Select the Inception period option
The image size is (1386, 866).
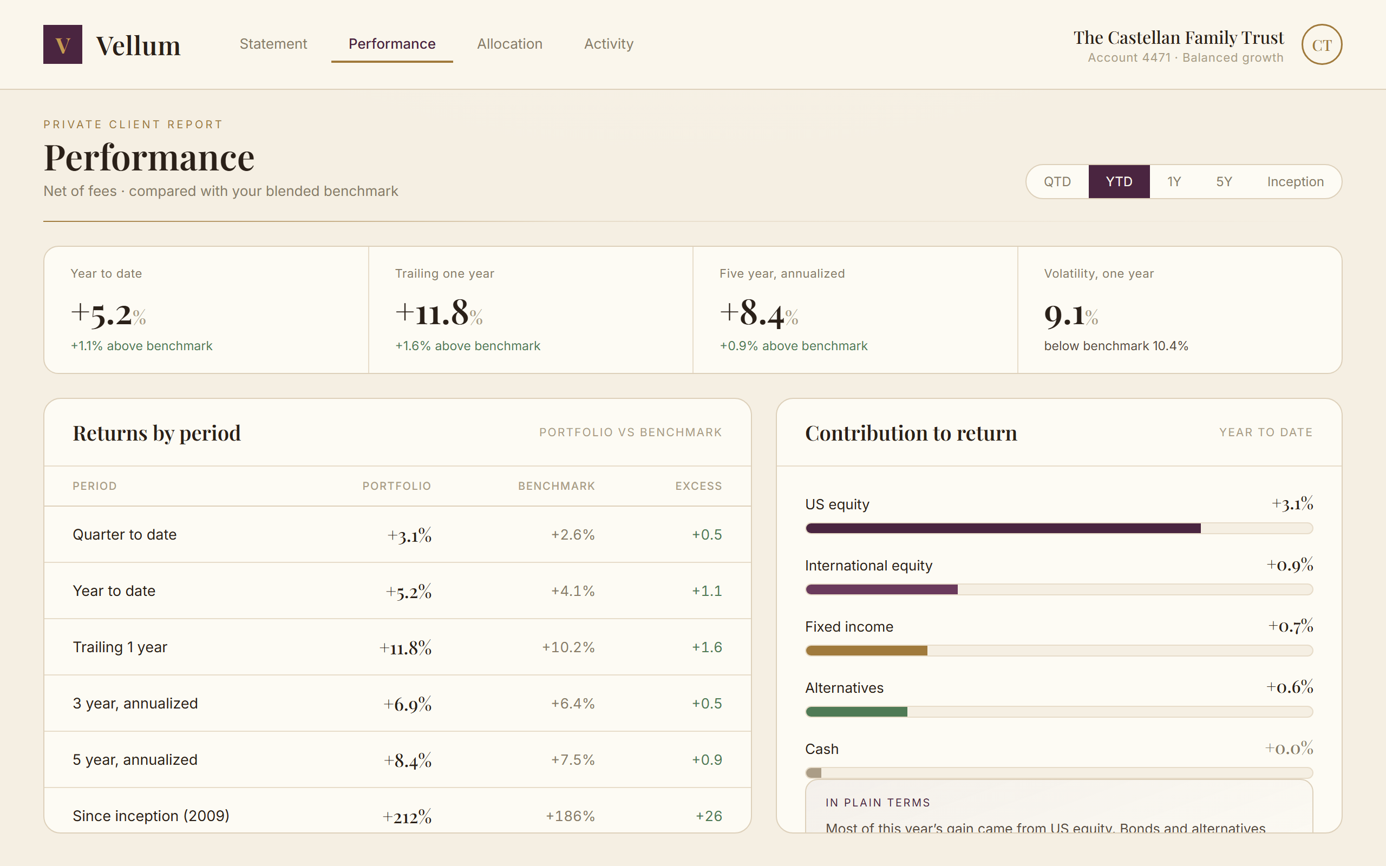click(x=1295, y=181)
